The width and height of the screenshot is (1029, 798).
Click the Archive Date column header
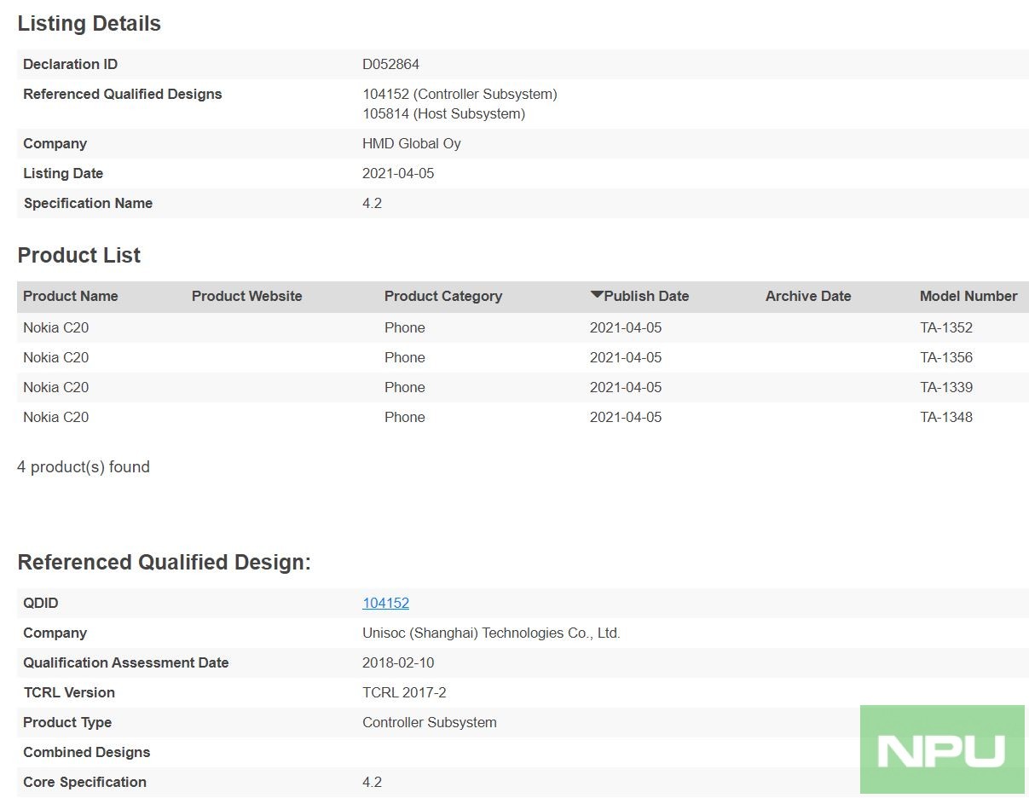pyautogui.click(x=807, y=296)
